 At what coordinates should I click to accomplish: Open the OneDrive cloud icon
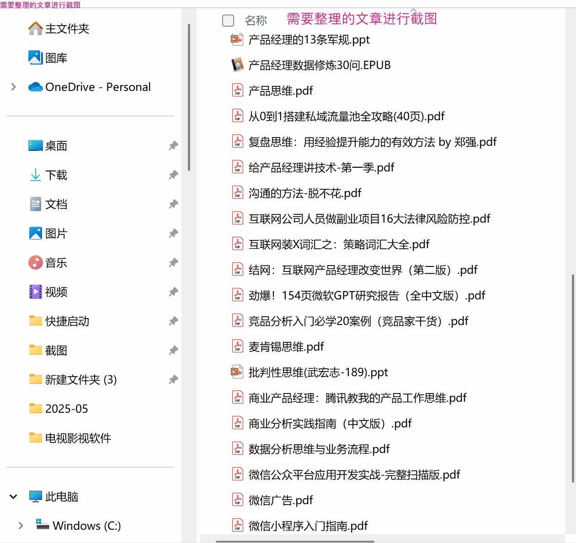click(35, 87)
